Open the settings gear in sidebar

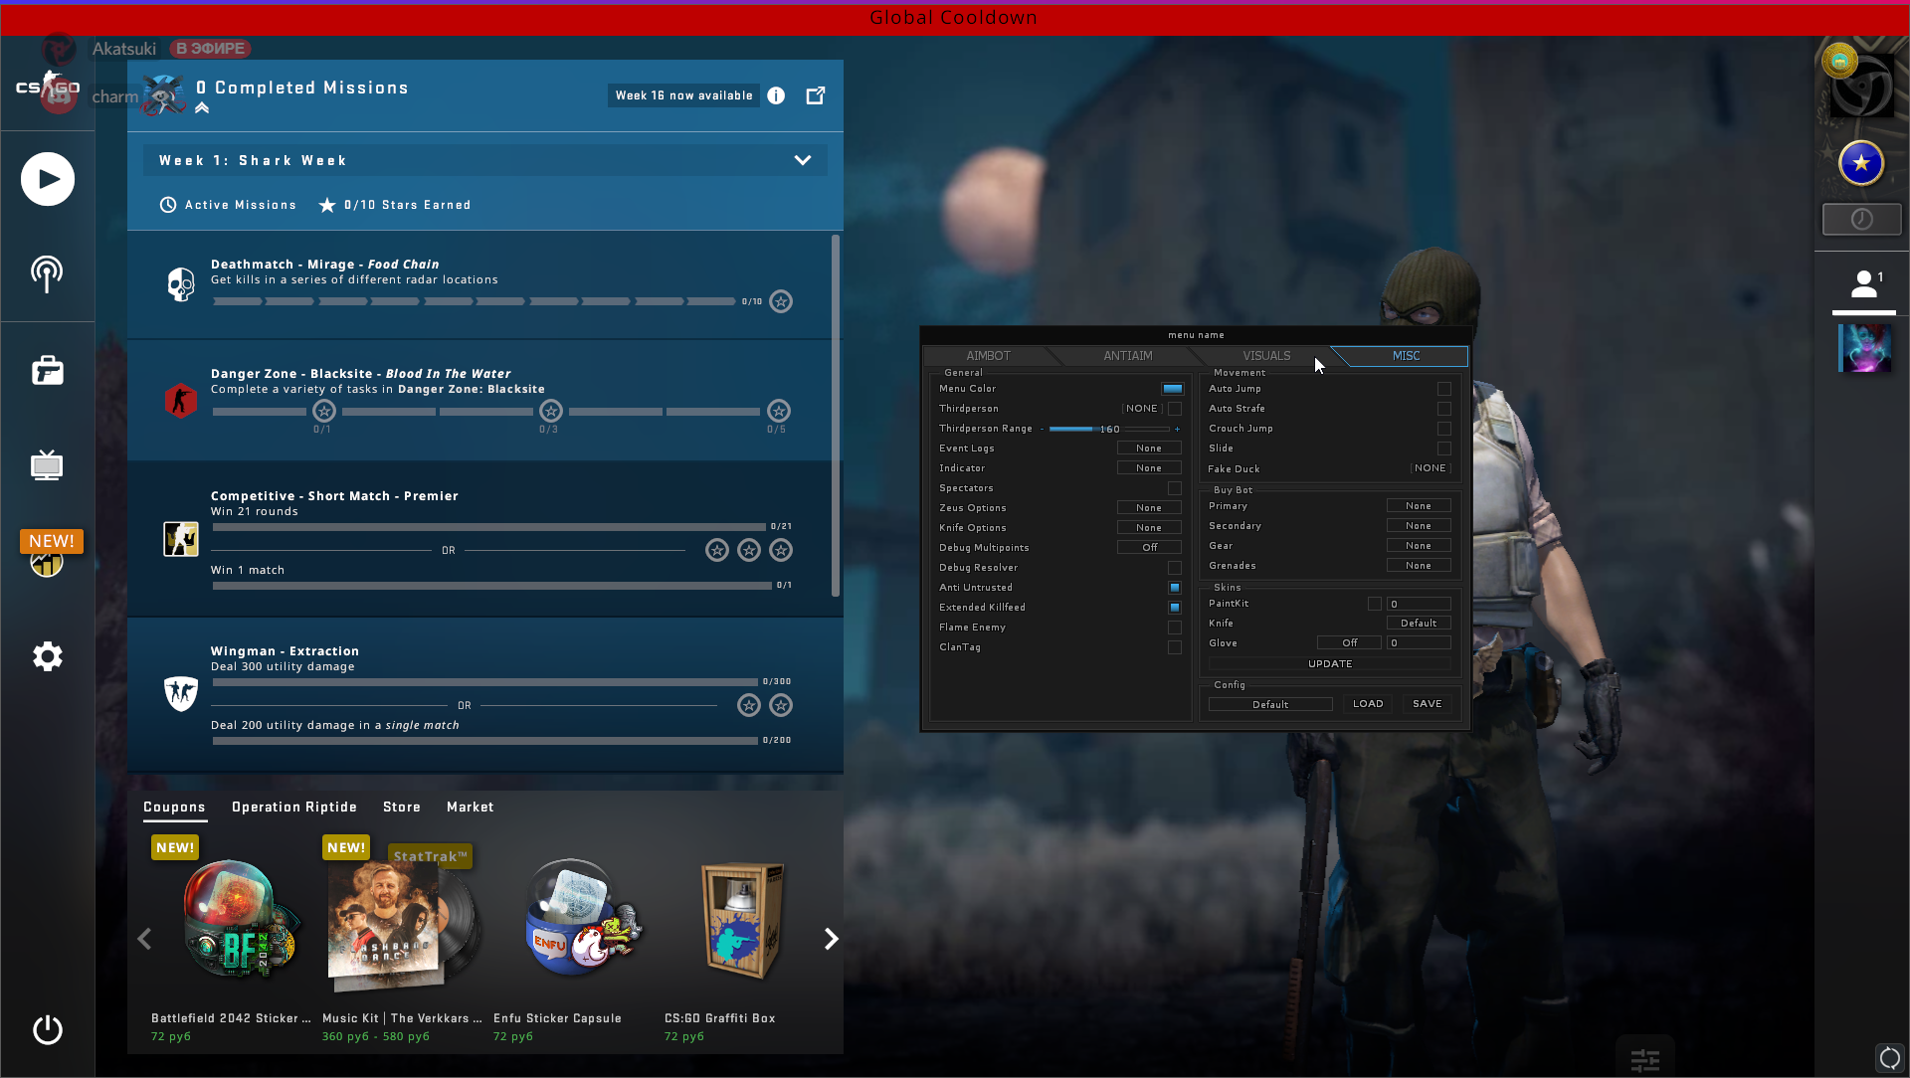(x=47, y=656)
